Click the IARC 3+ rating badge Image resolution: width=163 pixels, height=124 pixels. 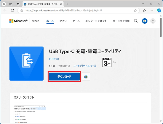click(x=107, y=62)
